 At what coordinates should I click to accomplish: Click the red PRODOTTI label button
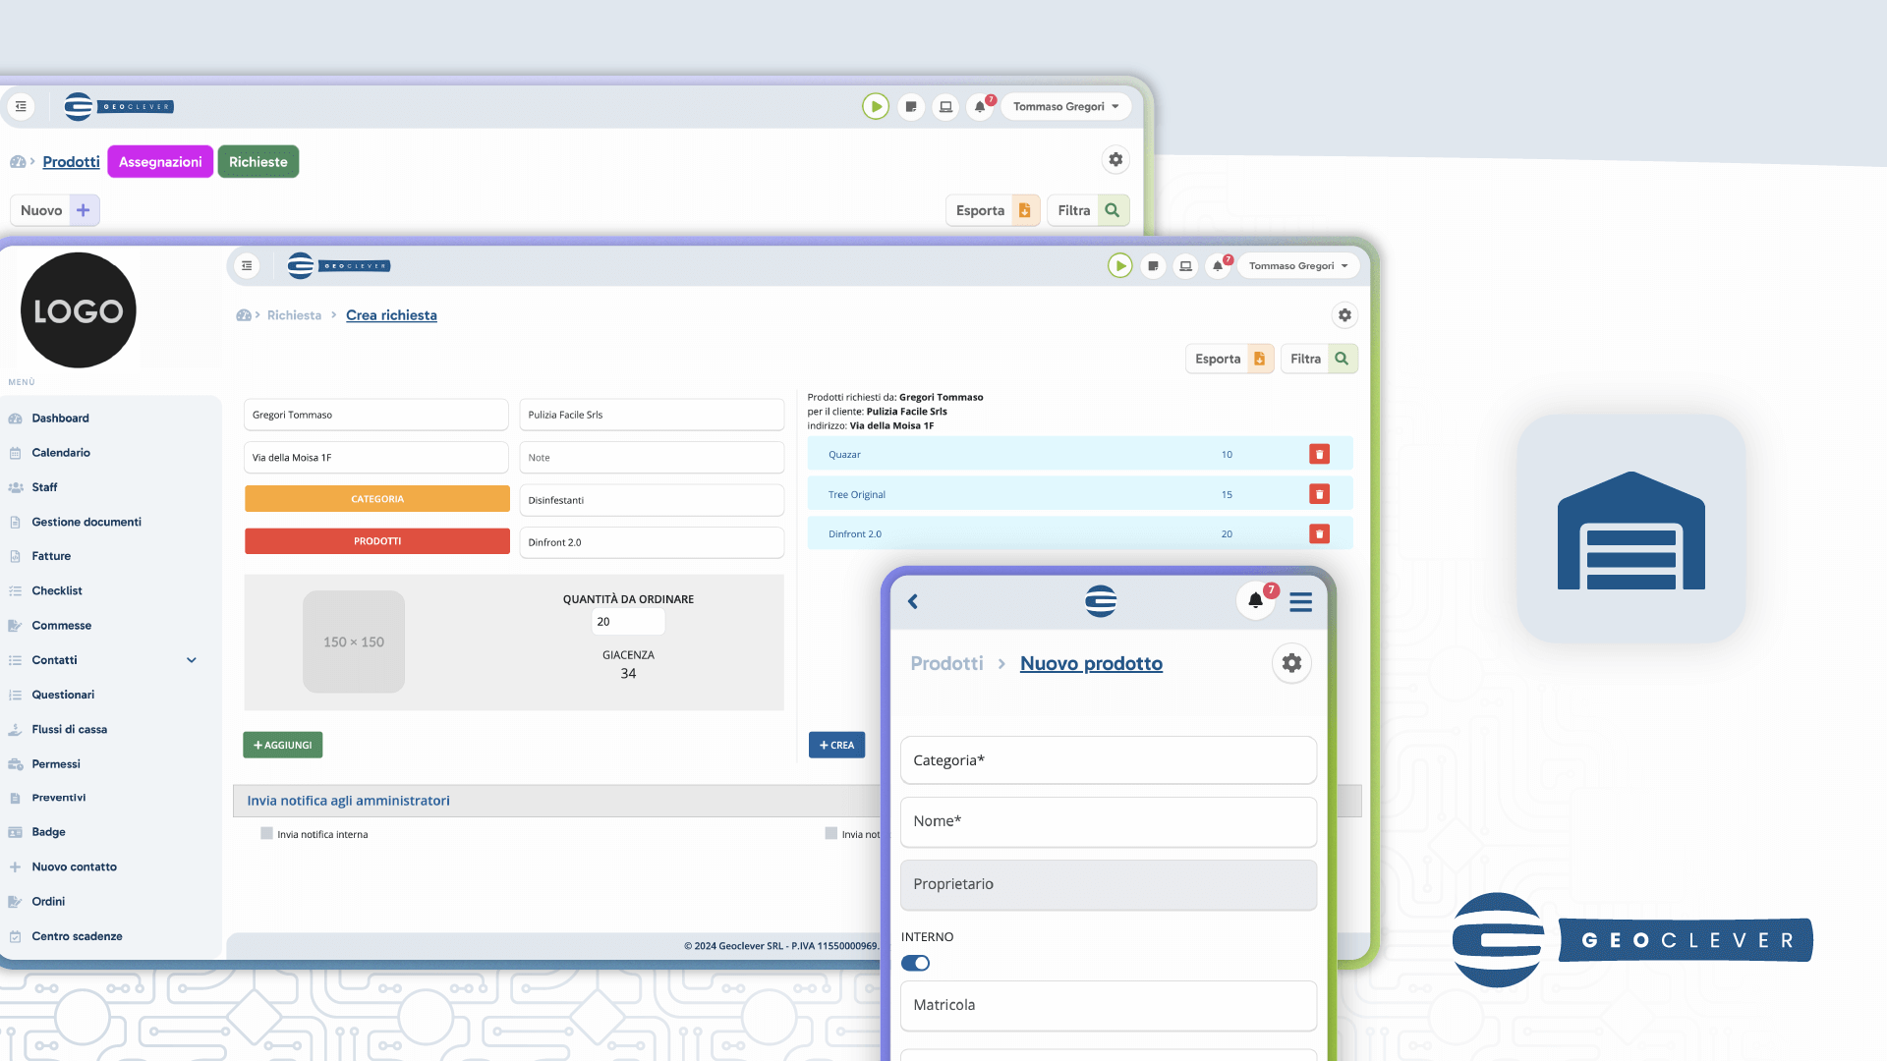377,541
